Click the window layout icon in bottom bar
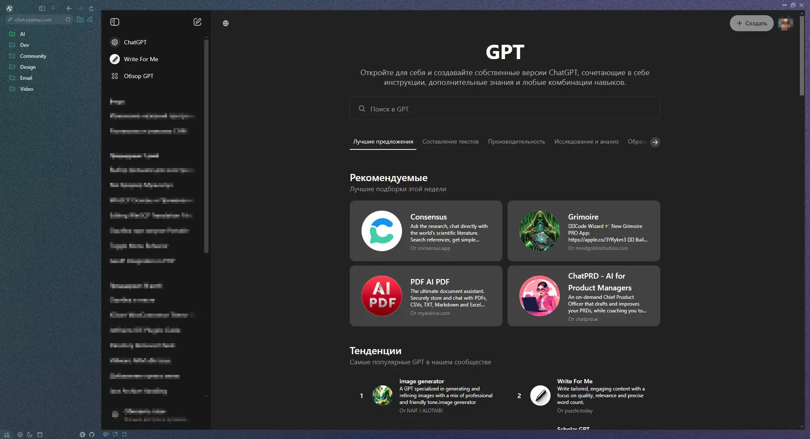The height and width of the screenshot is (439, 810). tap(40, 434)
